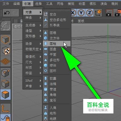Click the enable axis L-shaped icon
This screenshot has width=121, height=121.
coord(5,109)
